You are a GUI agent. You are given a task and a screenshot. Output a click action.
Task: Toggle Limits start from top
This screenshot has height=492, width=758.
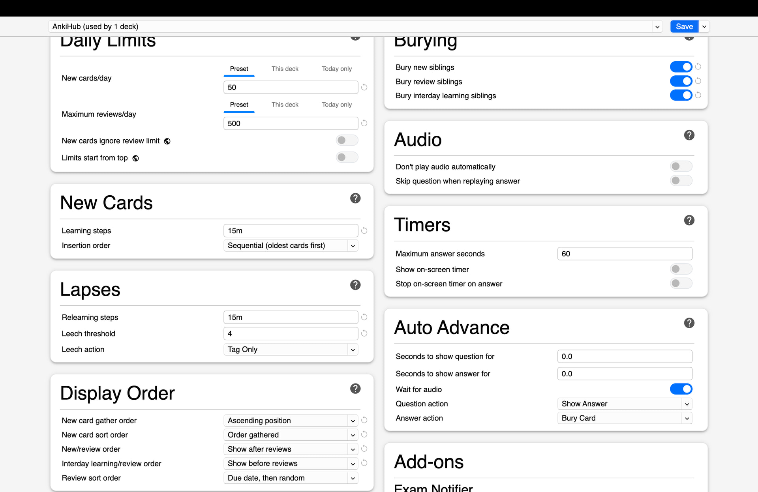tap(347, 157)
